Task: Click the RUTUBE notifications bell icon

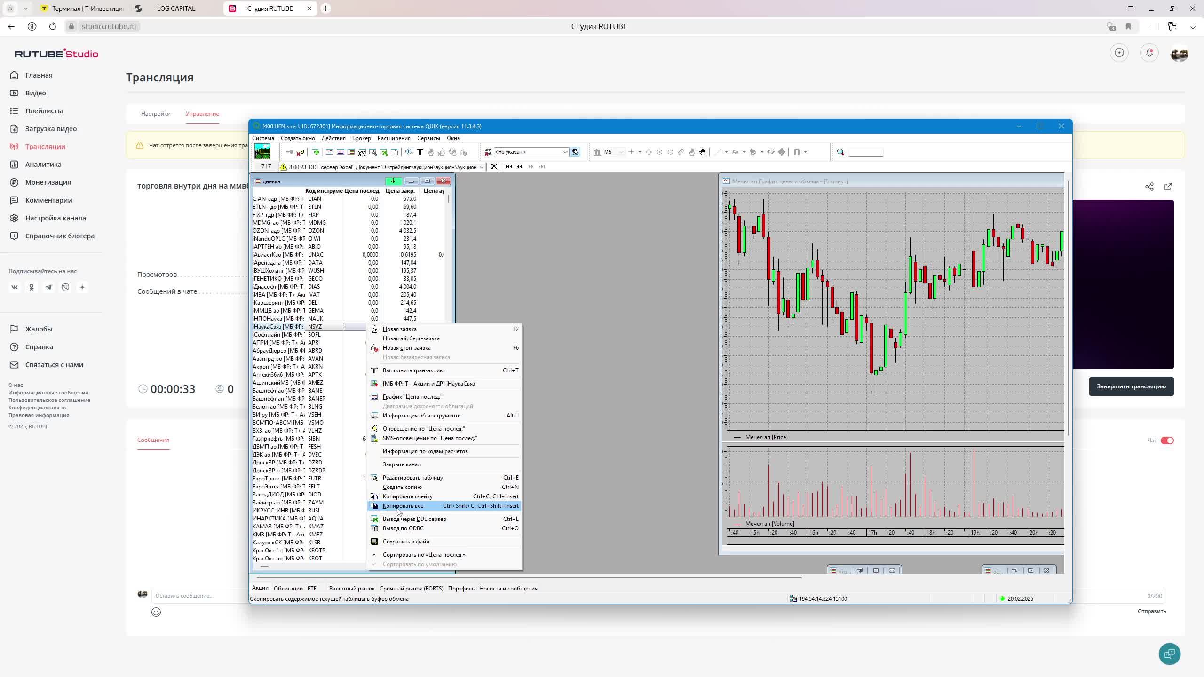Action: (x=1149, y=53)
